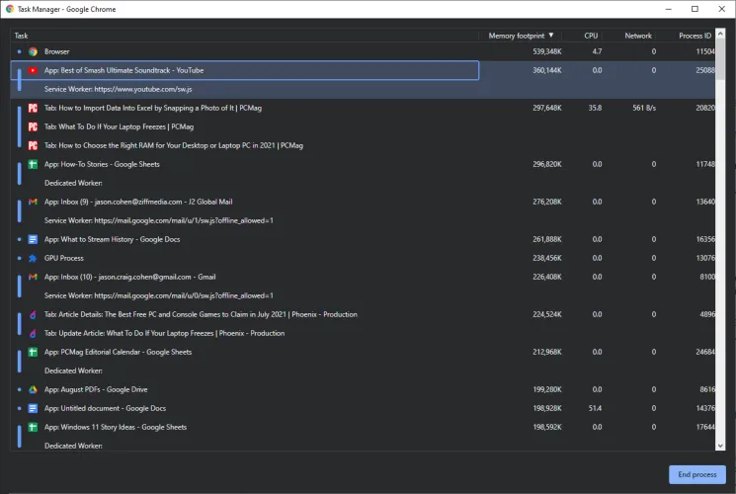Image resolution: width=736 pixels, height=494 pixels.
Task: Sort tasks by Memory footprint column header
Action: coord(520,36)
